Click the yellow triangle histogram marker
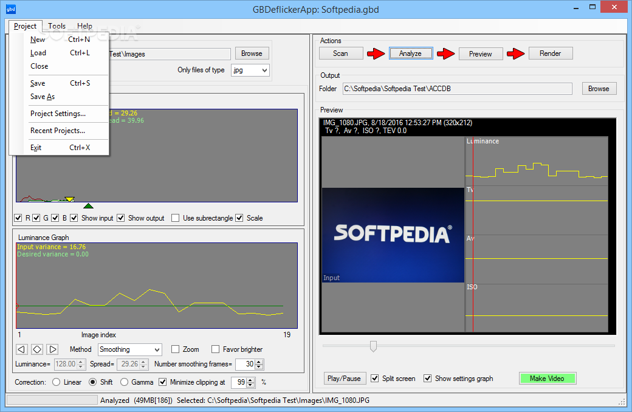This screenshot has width=632, height=412. point(70,199)
